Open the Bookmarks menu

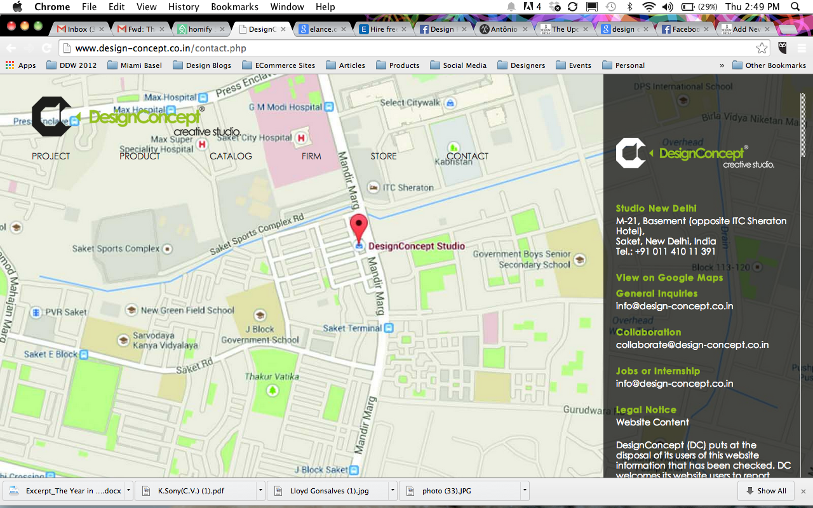tap(235, 7)
